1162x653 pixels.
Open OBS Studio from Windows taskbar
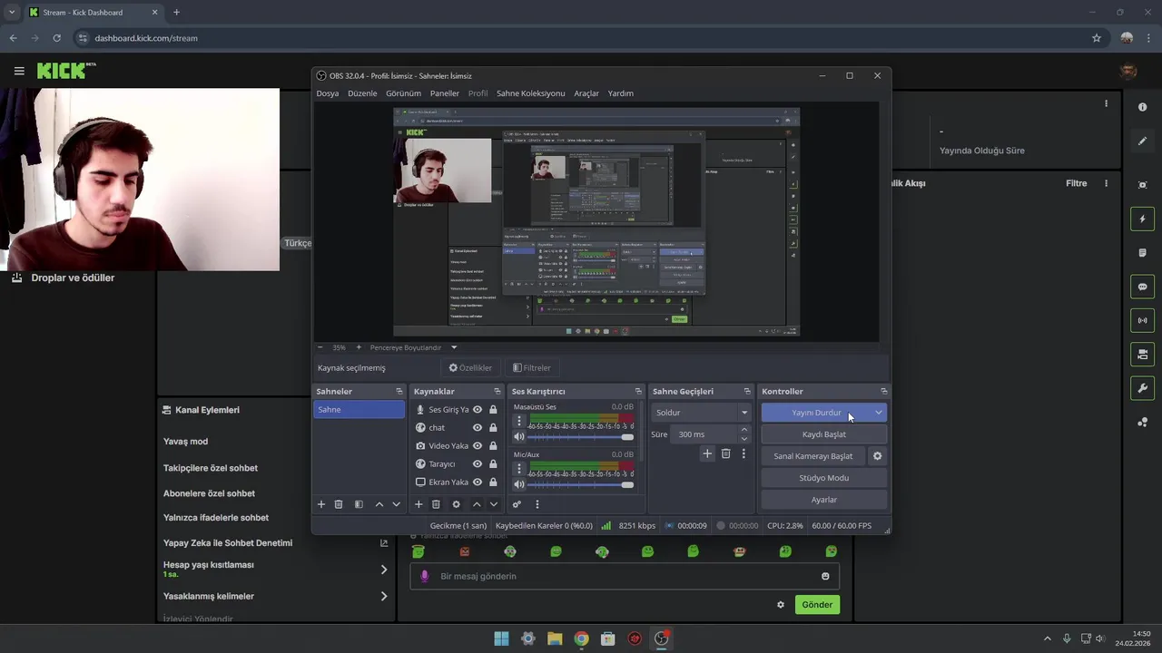click(x=661, y=638)
